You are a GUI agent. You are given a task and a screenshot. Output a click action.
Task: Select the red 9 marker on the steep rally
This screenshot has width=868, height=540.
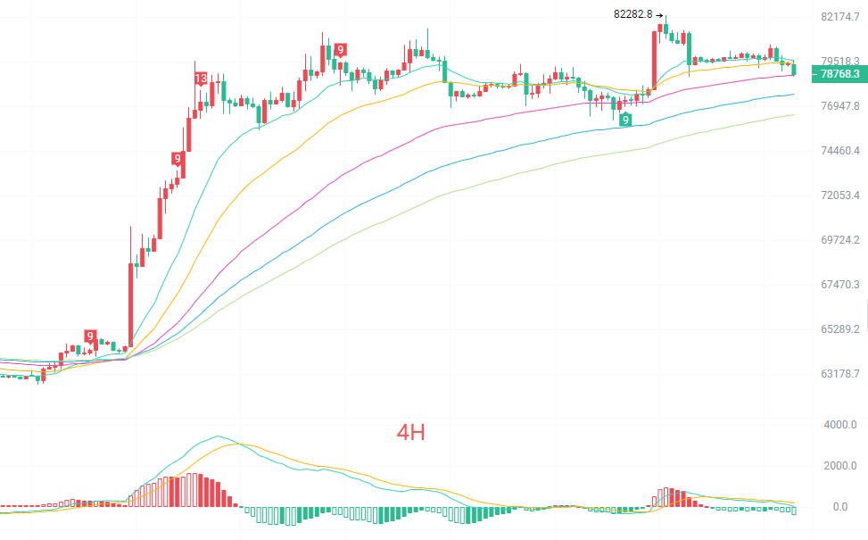click(178, 159)
